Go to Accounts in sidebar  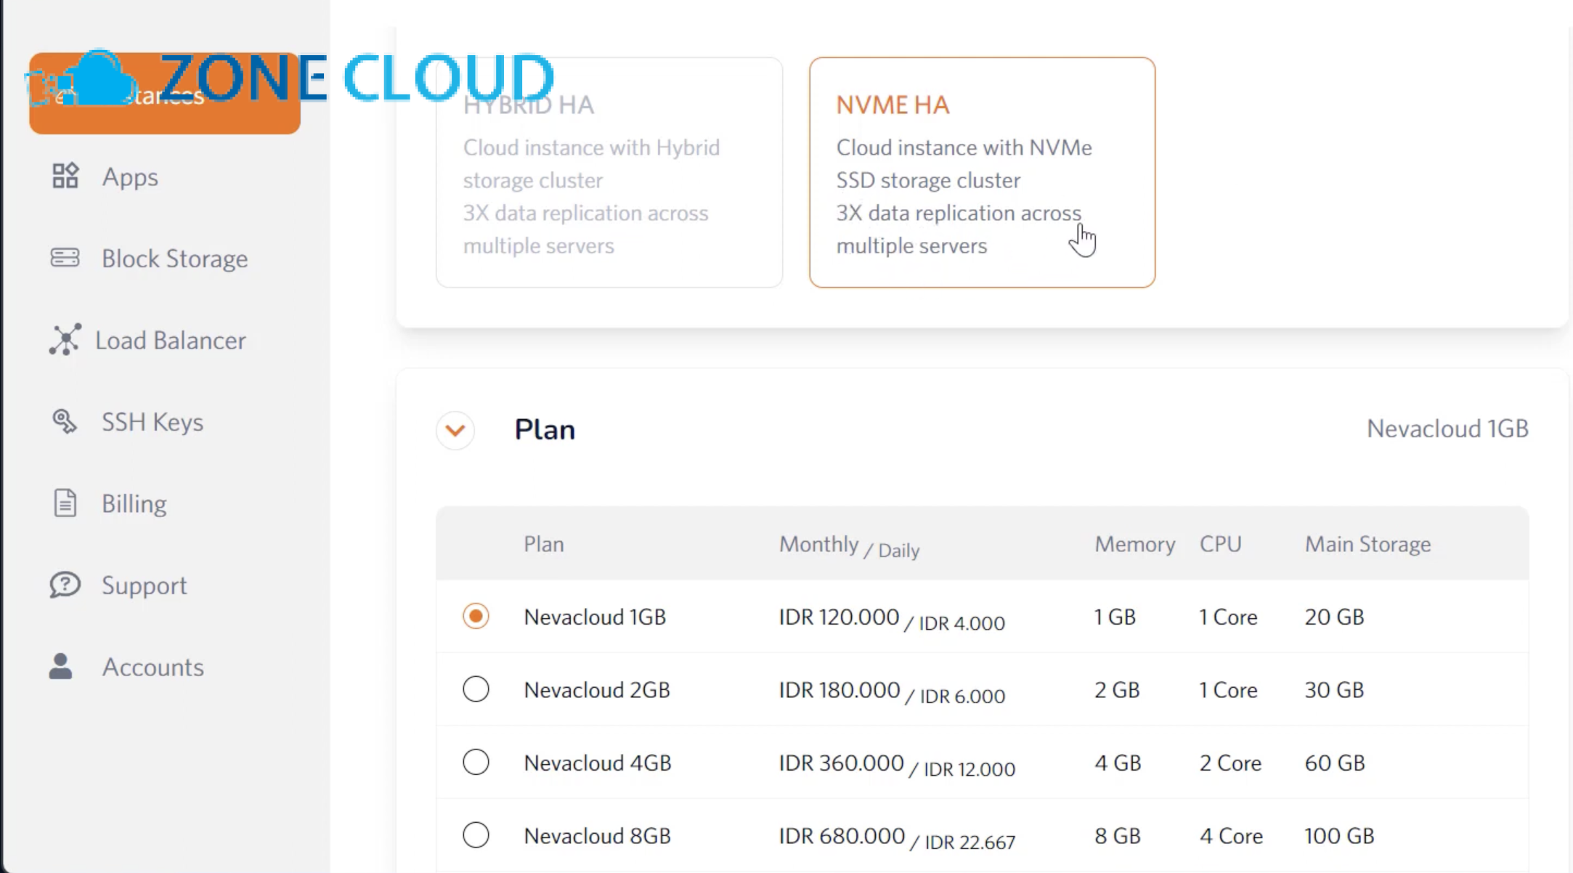[x=153, y=667]
